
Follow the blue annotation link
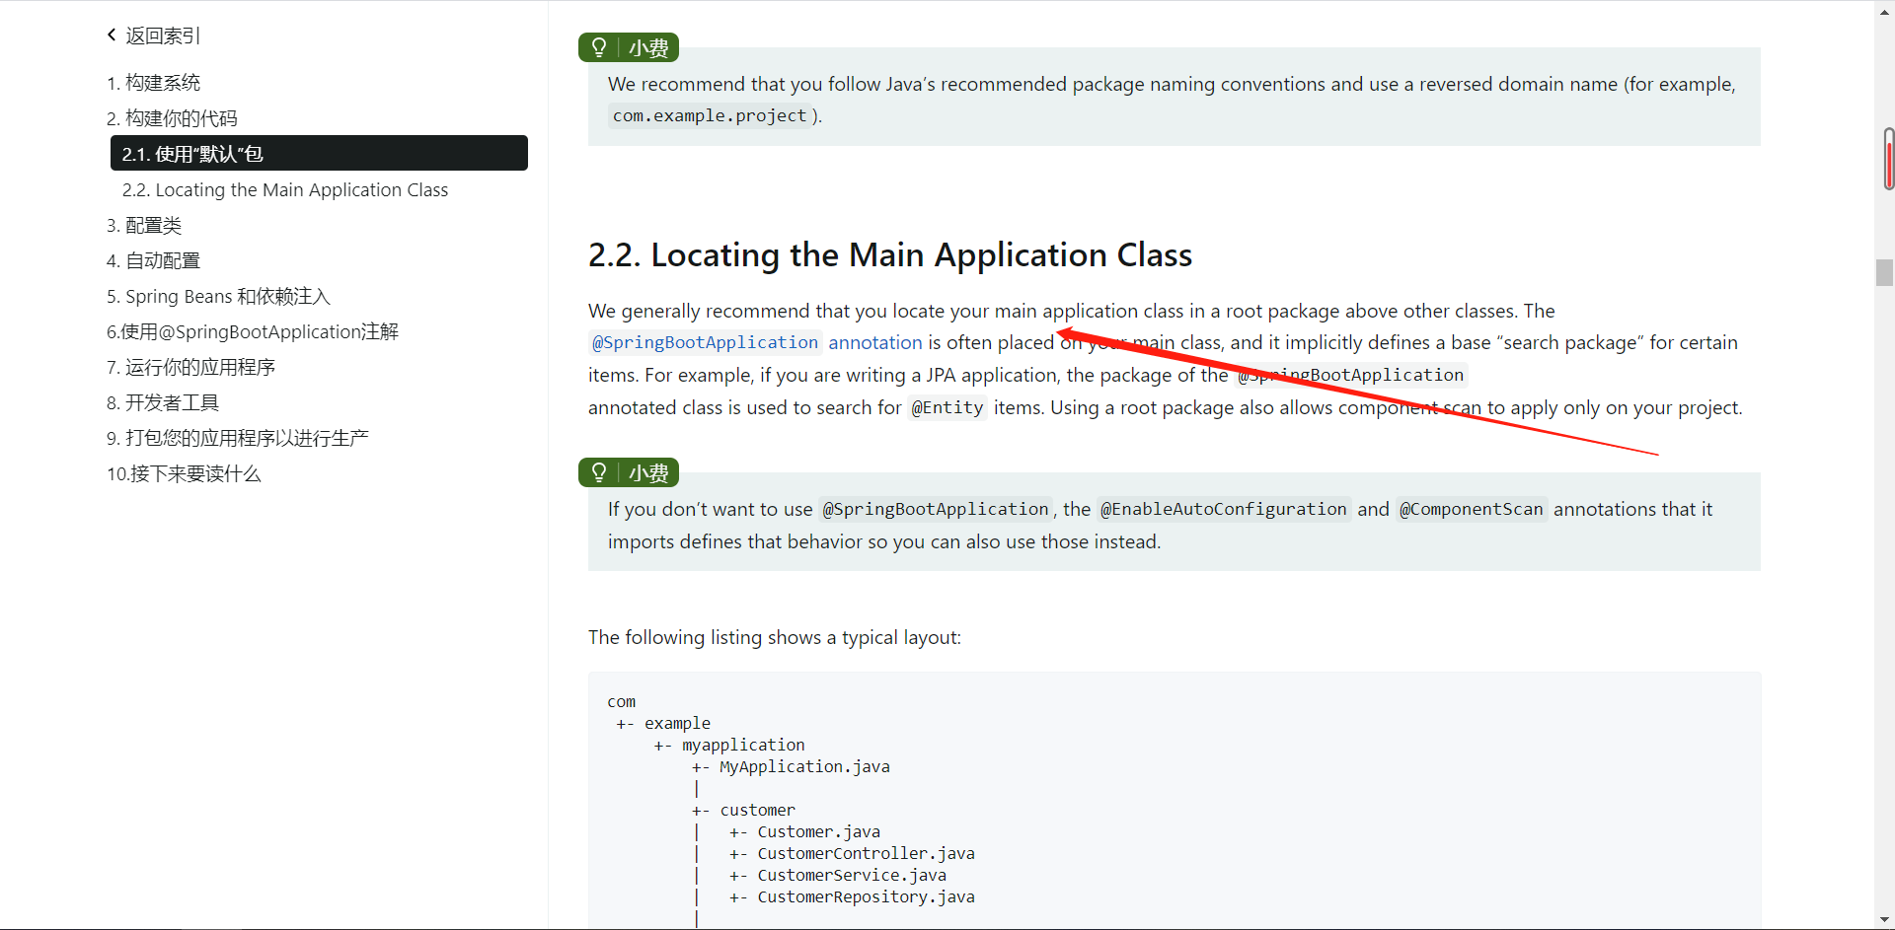coord(875,342)
